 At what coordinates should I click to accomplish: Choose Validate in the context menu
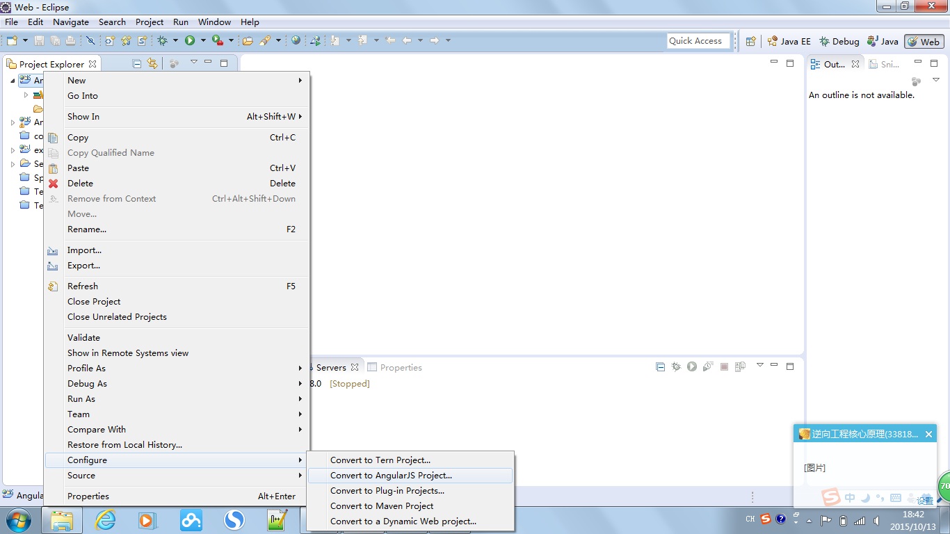coord(177,338)
